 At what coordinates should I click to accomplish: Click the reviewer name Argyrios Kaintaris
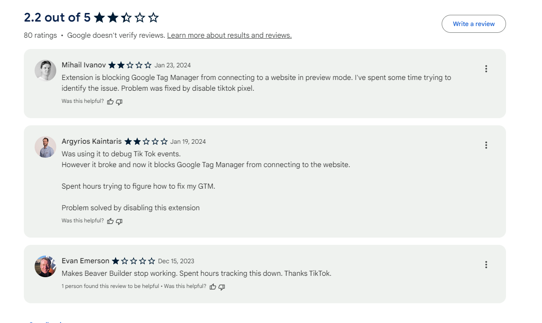coord(92,142)
